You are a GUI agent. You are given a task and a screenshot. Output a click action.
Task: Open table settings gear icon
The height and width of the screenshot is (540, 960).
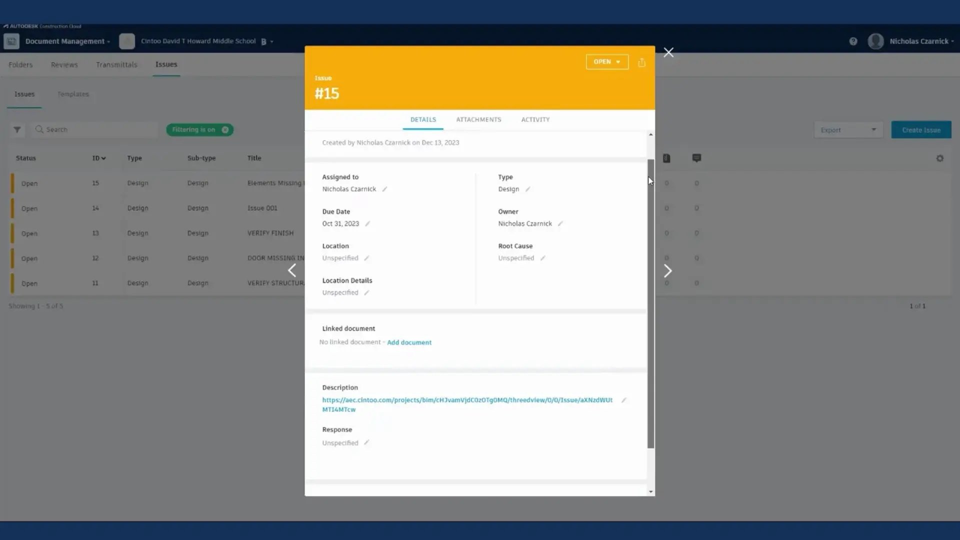939,158
